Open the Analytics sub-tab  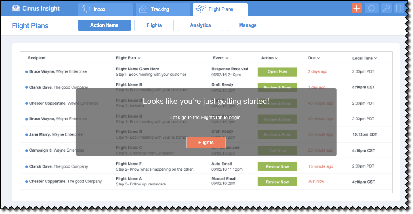click(200, 25)
